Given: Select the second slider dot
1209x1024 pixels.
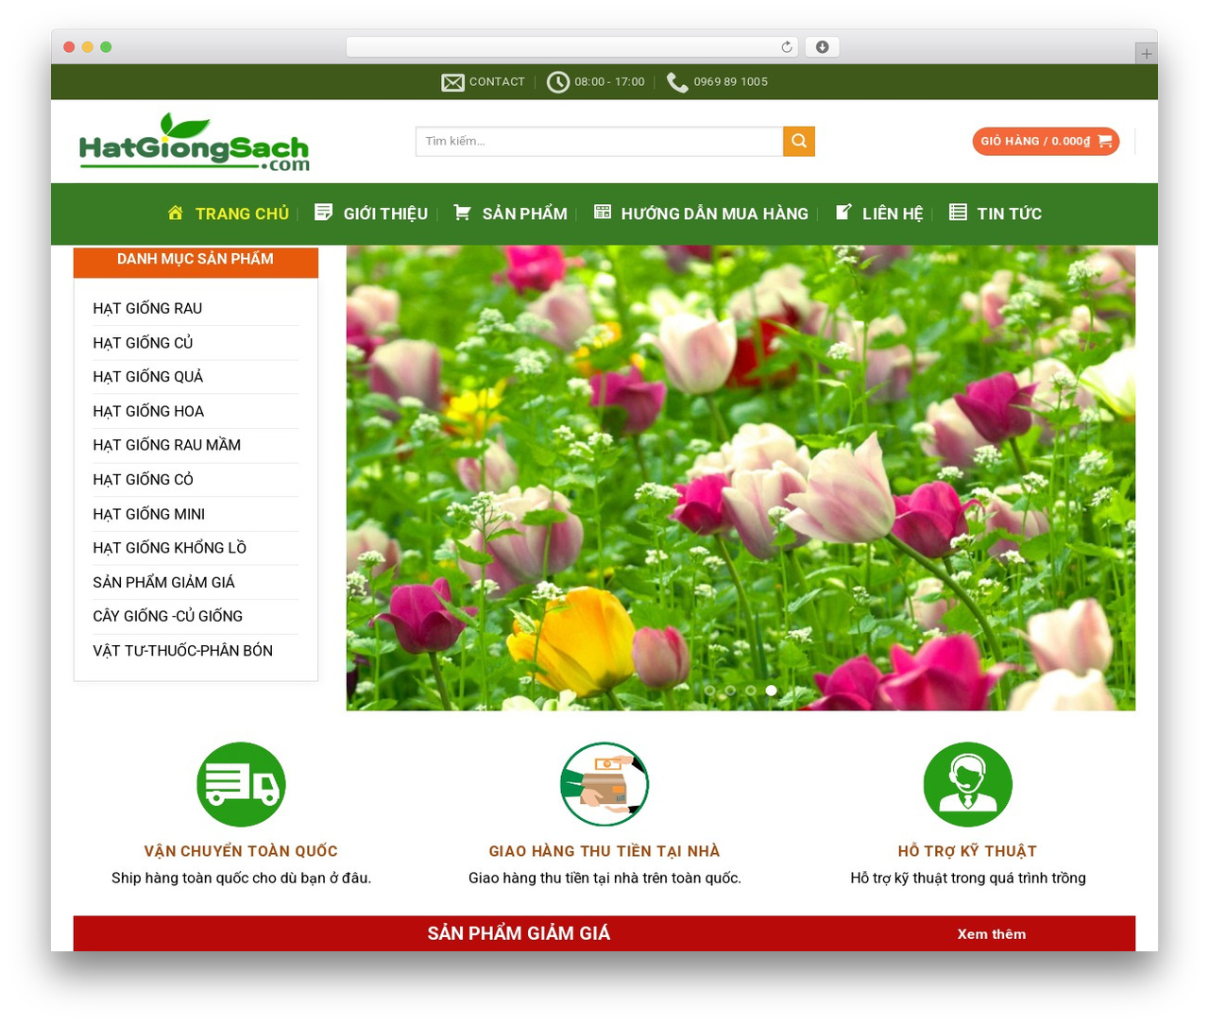Looking at the screenshot, I should pos(730,691).
